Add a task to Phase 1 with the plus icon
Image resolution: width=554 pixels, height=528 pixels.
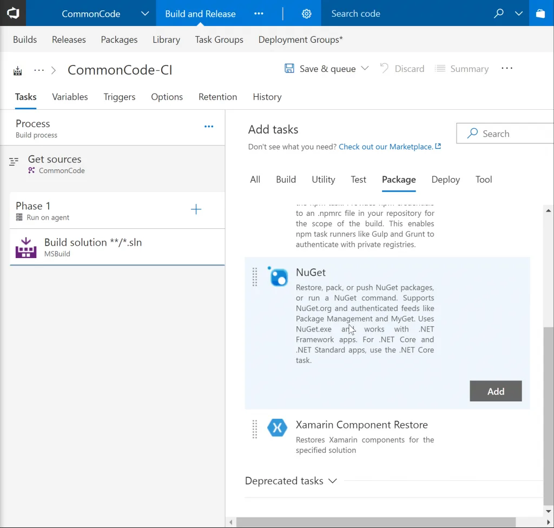[195, 210]
